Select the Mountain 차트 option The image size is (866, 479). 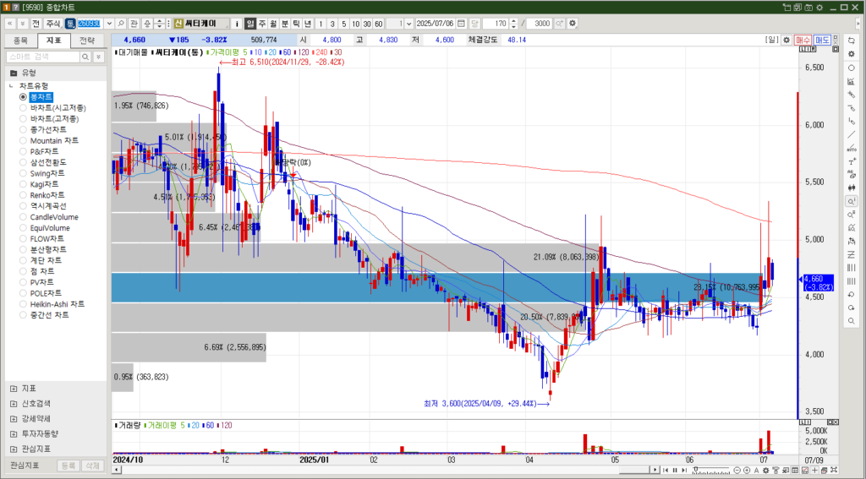[48, 141]
